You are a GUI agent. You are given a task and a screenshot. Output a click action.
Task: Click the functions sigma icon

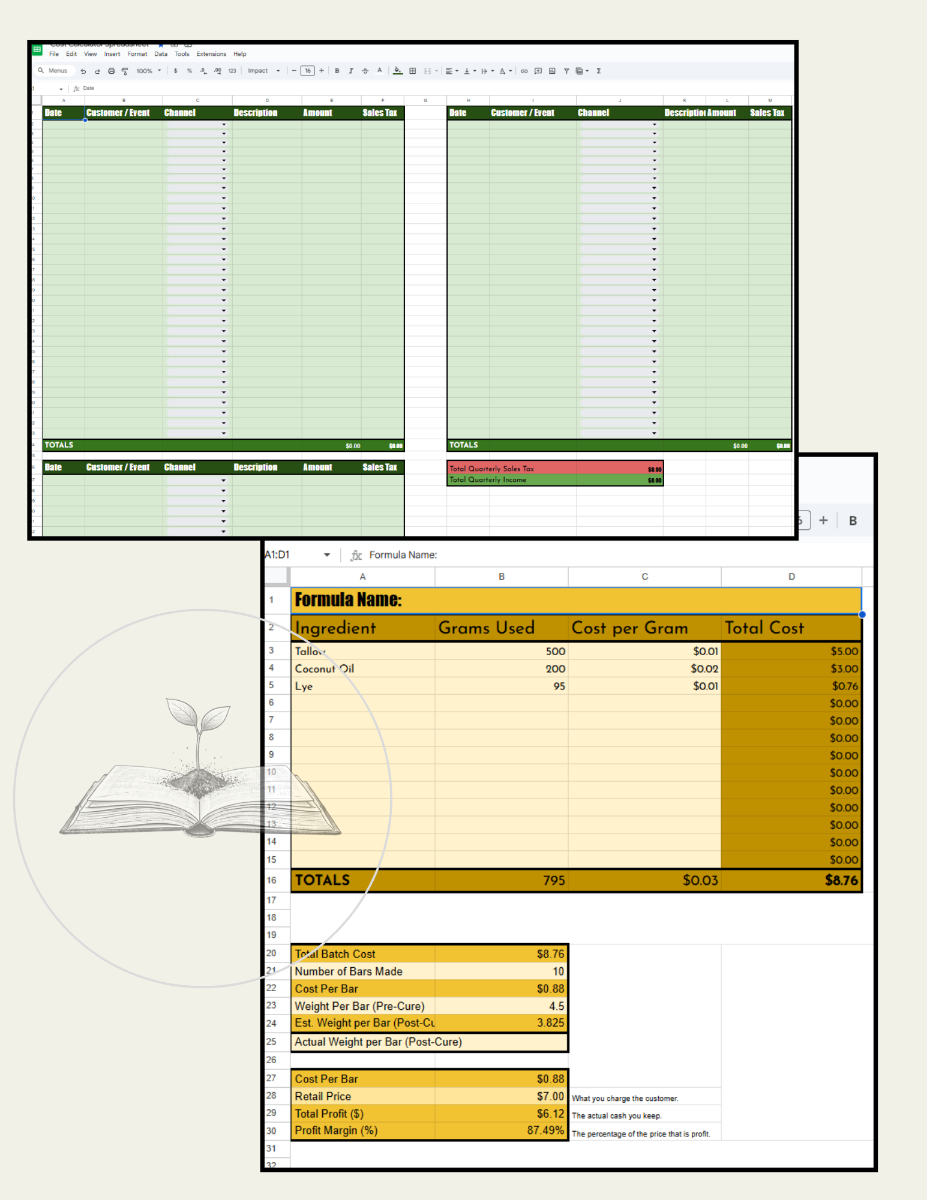point(599,71)
